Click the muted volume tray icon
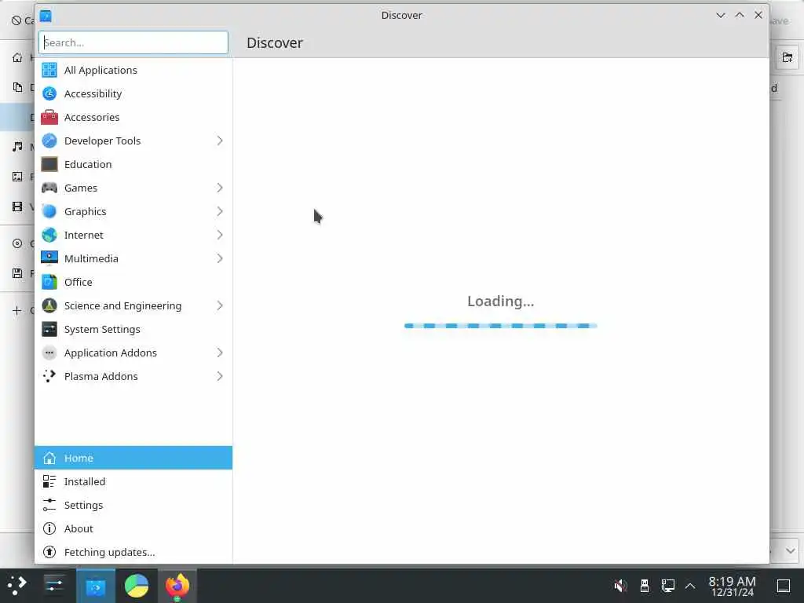 620,586
